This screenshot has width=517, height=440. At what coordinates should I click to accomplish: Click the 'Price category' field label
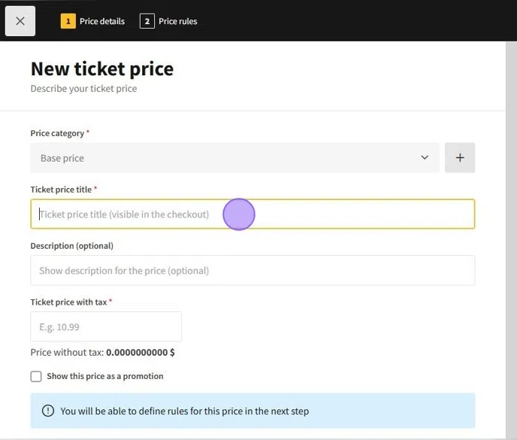(x=57, y=133)
